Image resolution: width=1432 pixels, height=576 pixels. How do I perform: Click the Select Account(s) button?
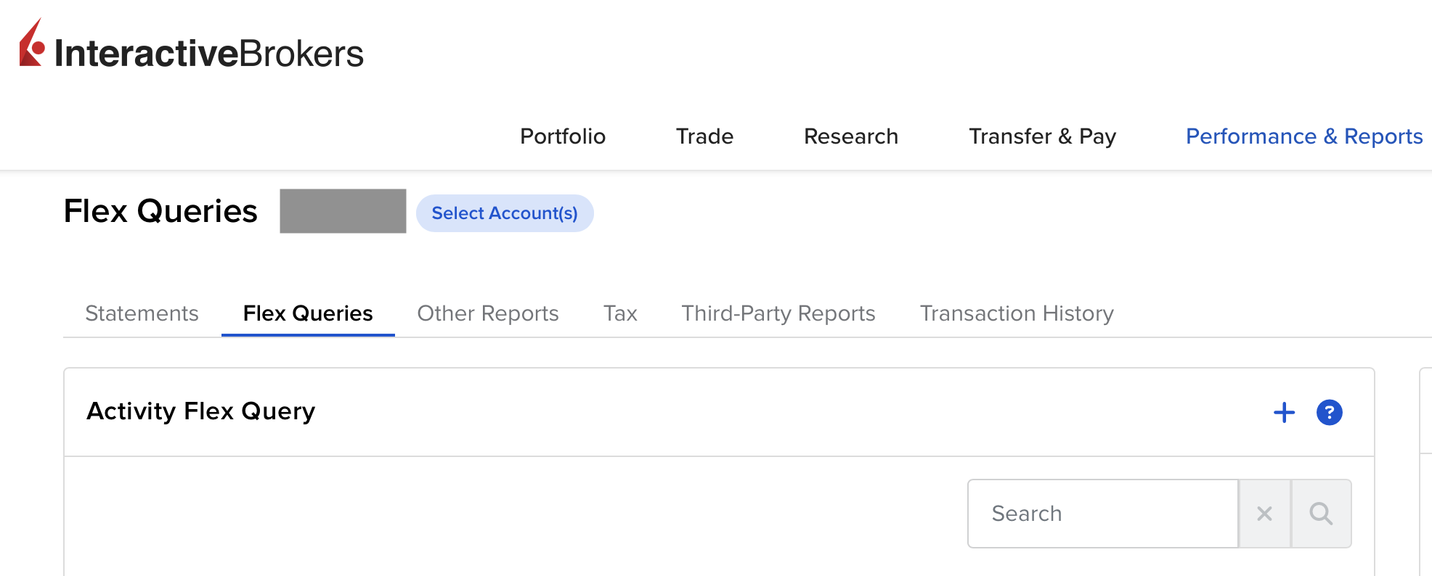pos(505,213)
